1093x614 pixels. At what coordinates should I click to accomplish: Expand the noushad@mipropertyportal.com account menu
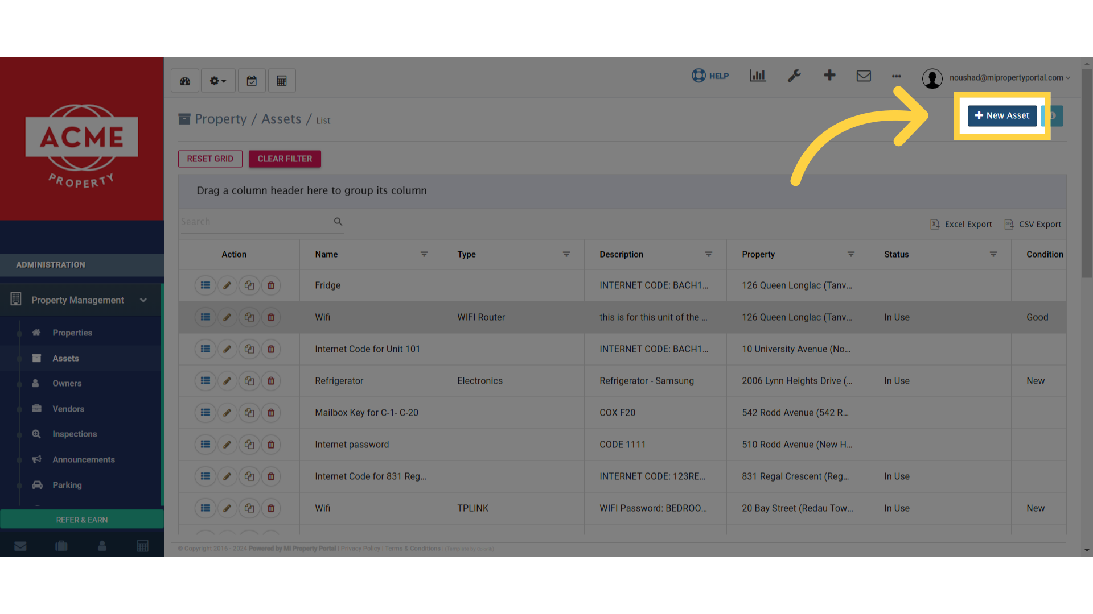click(x=1008, y=78)
